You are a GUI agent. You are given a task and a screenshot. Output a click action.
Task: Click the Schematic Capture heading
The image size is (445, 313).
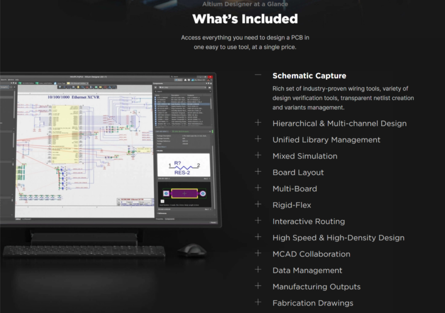pos(309,76)
